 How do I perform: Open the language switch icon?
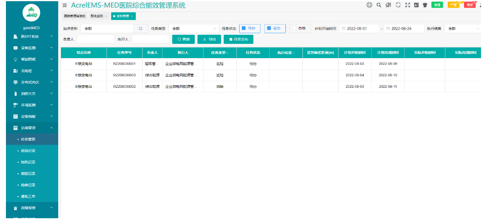(x=416, y=5)
